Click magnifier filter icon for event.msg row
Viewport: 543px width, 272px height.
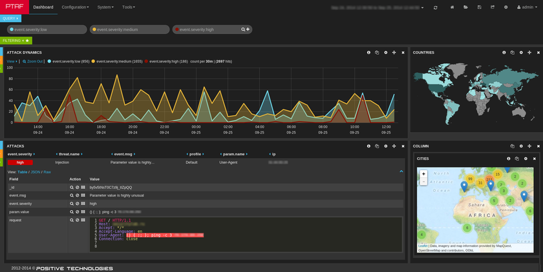tap(72, 195)
